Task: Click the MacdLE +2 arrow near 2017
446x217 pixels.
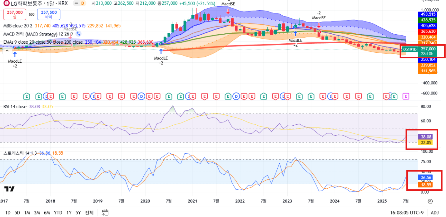Action: 15,54
